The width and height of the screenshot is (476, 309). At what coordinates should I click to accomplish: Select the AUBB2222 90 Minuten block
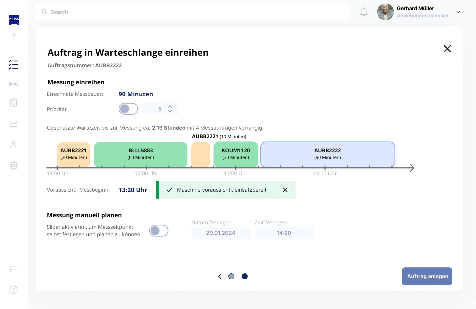pyautogui.click(x=328, y=154)
